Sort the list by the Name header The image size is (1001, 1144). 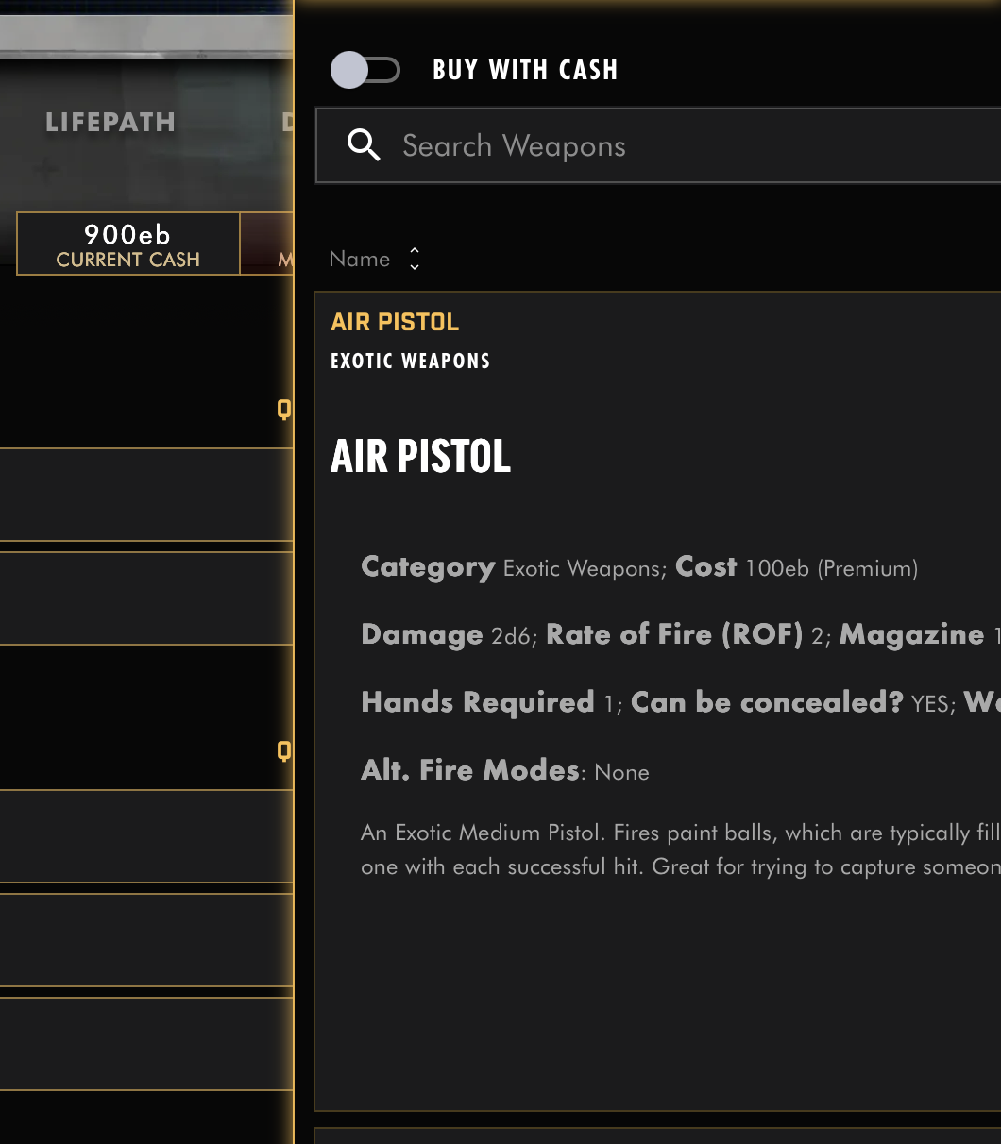click(360, 259)
